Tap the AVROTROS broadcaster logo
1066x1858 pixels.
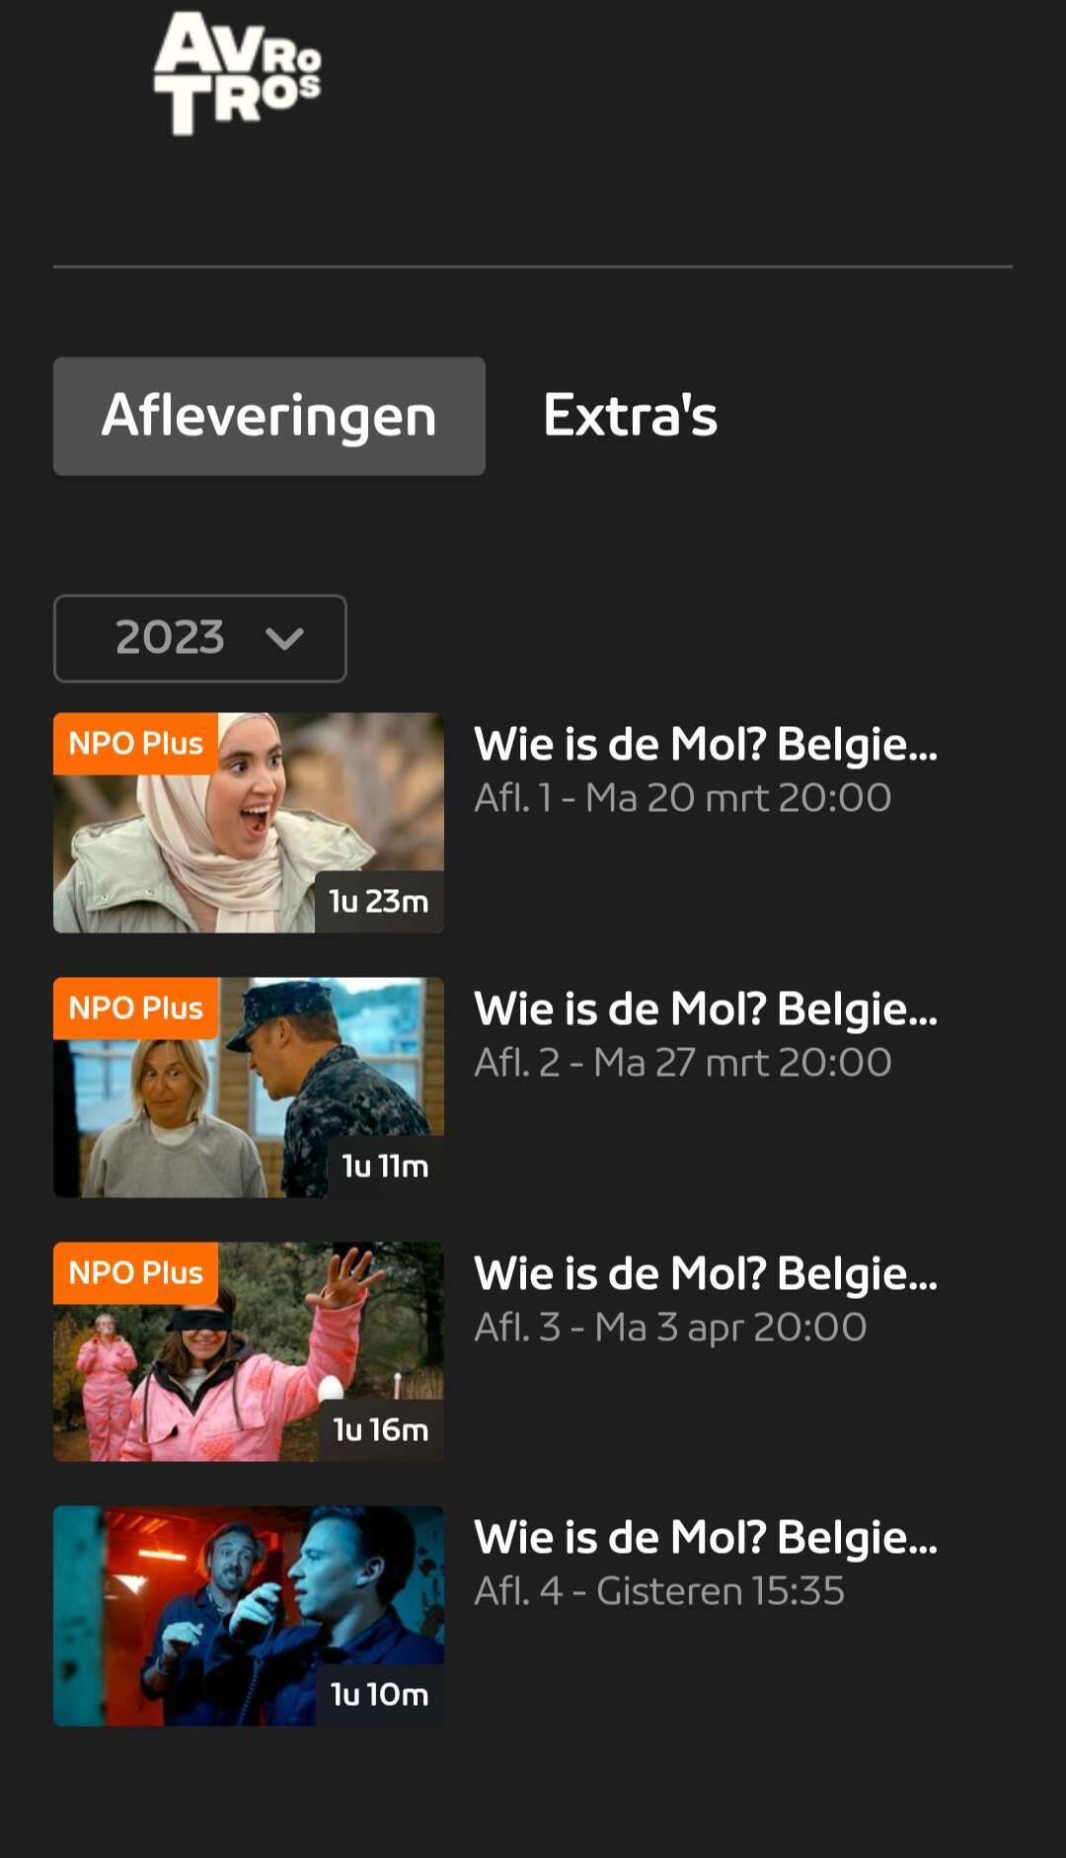[x=238, y=74]
